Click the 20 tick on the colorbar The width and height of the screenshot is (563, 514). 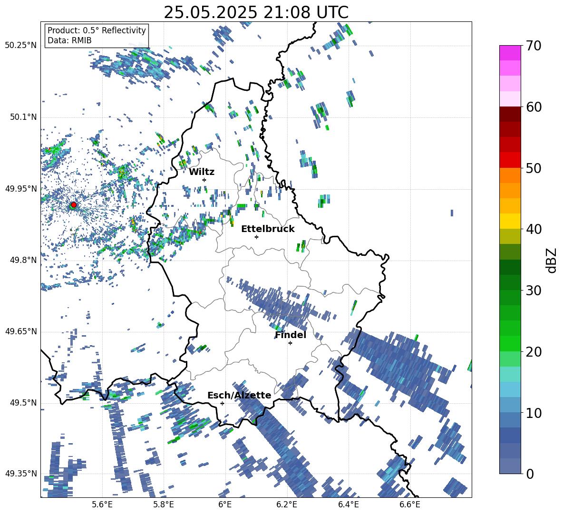534,352
